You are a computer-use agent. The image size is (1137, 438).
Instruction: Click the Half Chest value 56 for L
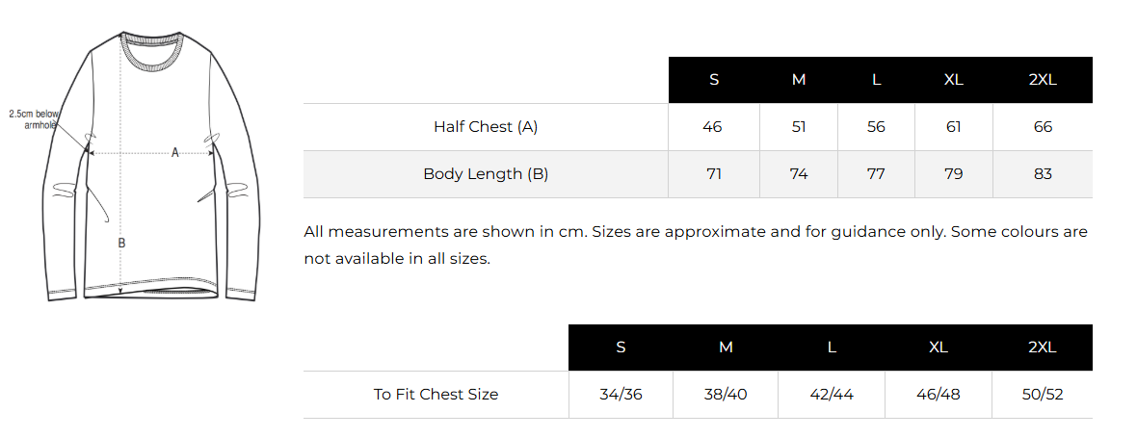(x=876, y=127)
